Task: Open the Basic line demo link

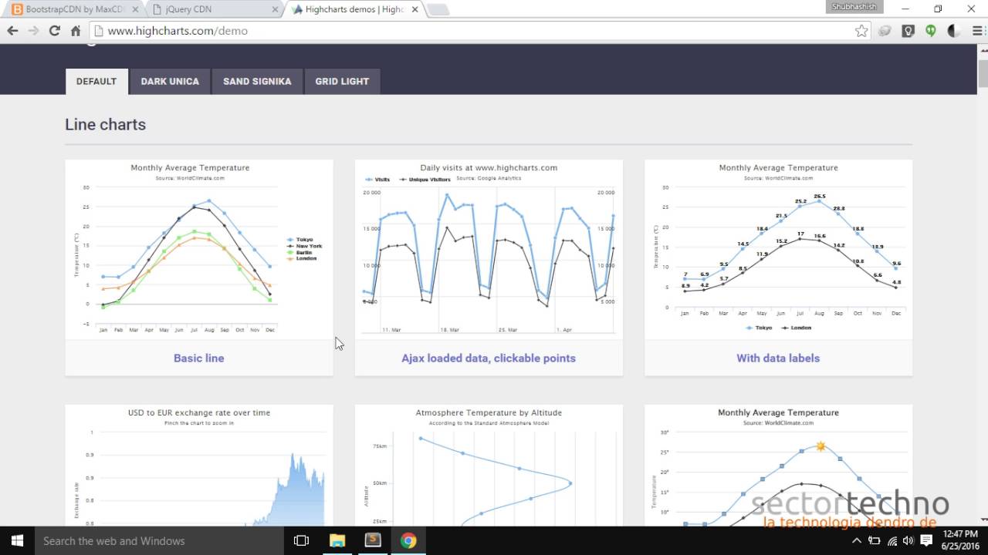Action: click(x=199, y=358)
